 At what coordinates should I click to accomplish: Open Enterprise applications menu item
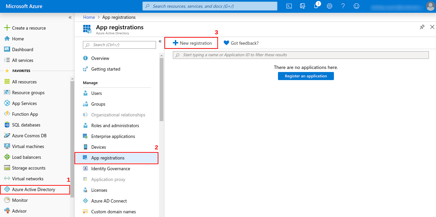pyautogui.click(x=113, y=136)
